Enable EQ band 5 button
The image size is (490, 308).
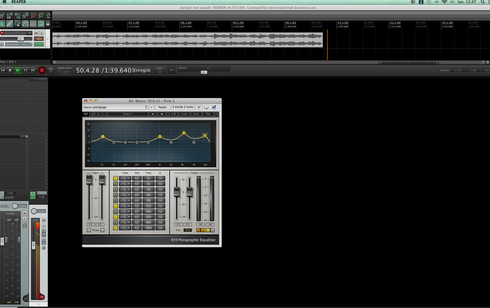point(115,201)
